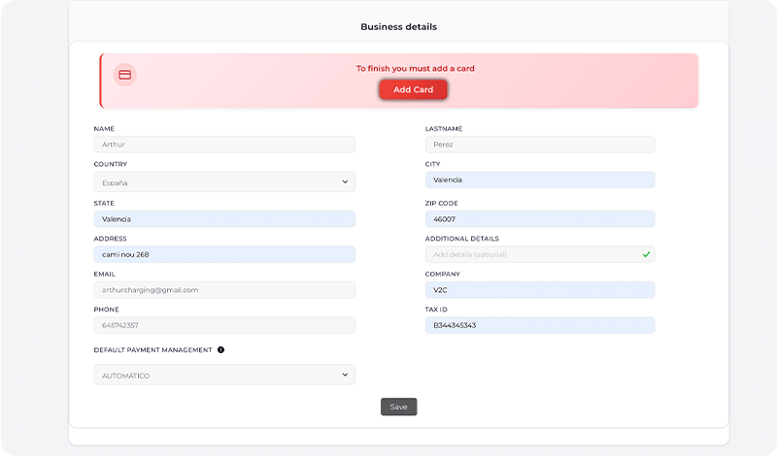Select the Email field with arthurcharging address
Viewport: 777px width, 456px height.
click(x=224, y=290)
